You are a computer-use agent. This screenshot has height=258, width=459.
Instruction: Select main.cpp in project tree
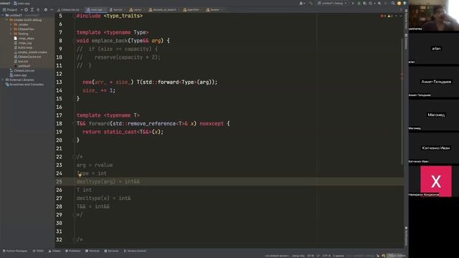pos(20,75)
